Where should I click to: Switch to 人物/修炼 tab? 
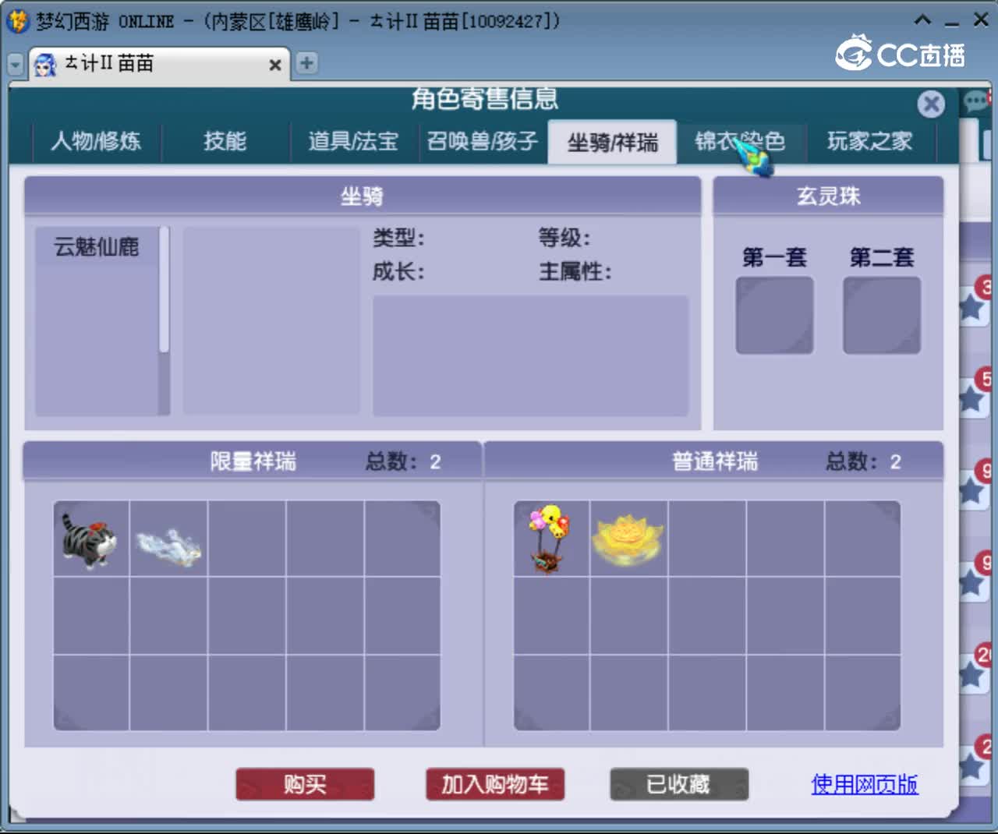coord(96,141)
